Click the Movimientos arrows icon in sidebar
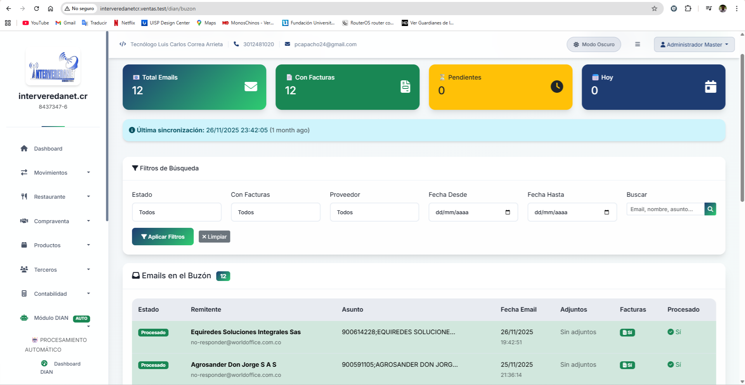 click(x=24, y=172)
